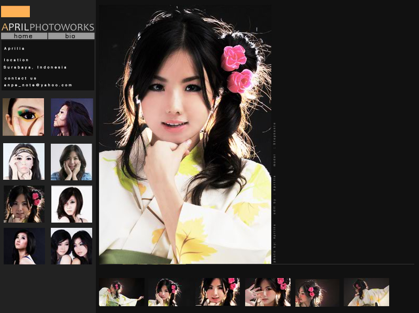Click the orange rectangle in top corner
The width and height of the screenshot is (419, 313).
point(15,11)
